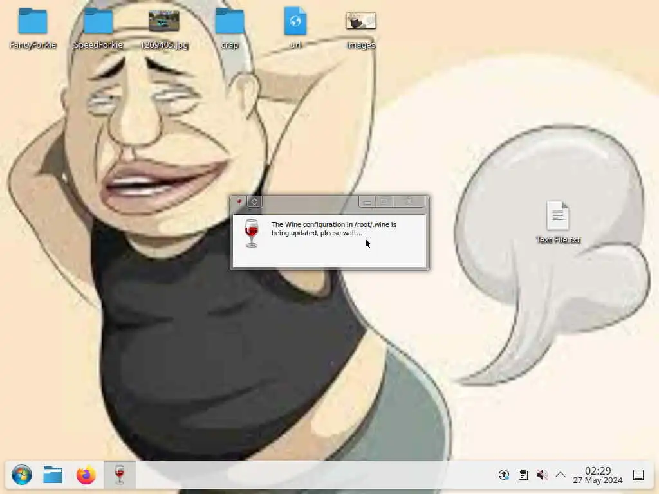Screen dimensions: 659x494
Task: Maximize the Wine configuration dialog
Action: pyautogui.click(x=384, y=202)
